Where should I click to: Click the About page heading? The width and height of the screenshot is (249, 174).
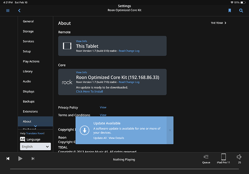click(x=64, y=24)
